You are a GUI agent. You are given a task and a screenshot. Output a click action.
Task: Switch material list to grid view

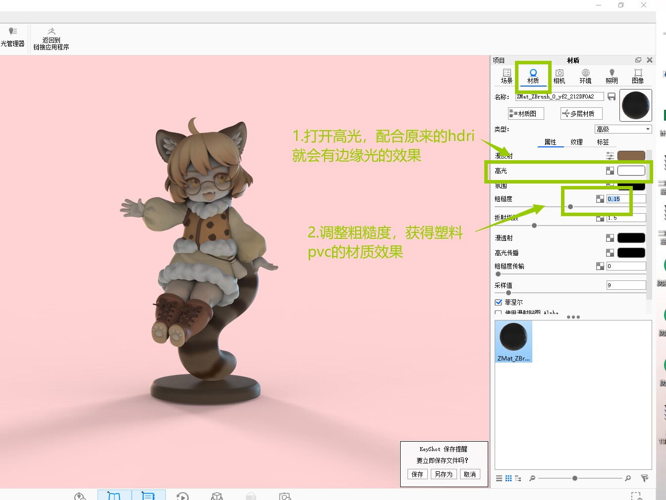(509, 478)
